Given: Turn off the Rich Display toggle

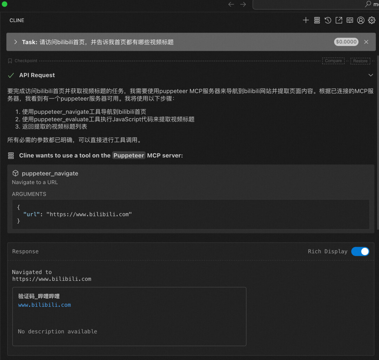Looking at the screenshot, I should [x=360, y=251].
